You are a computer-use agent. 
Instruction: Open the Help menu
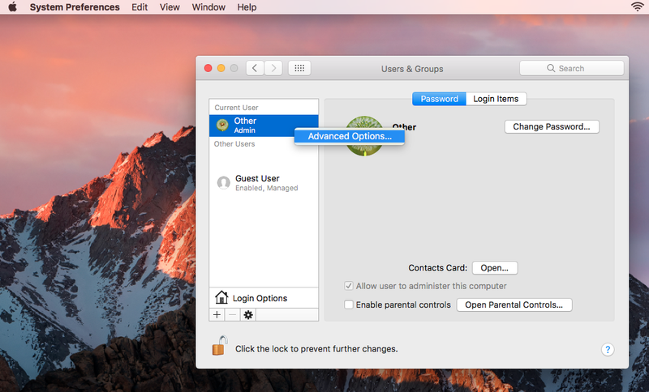(x=247, y=7)
